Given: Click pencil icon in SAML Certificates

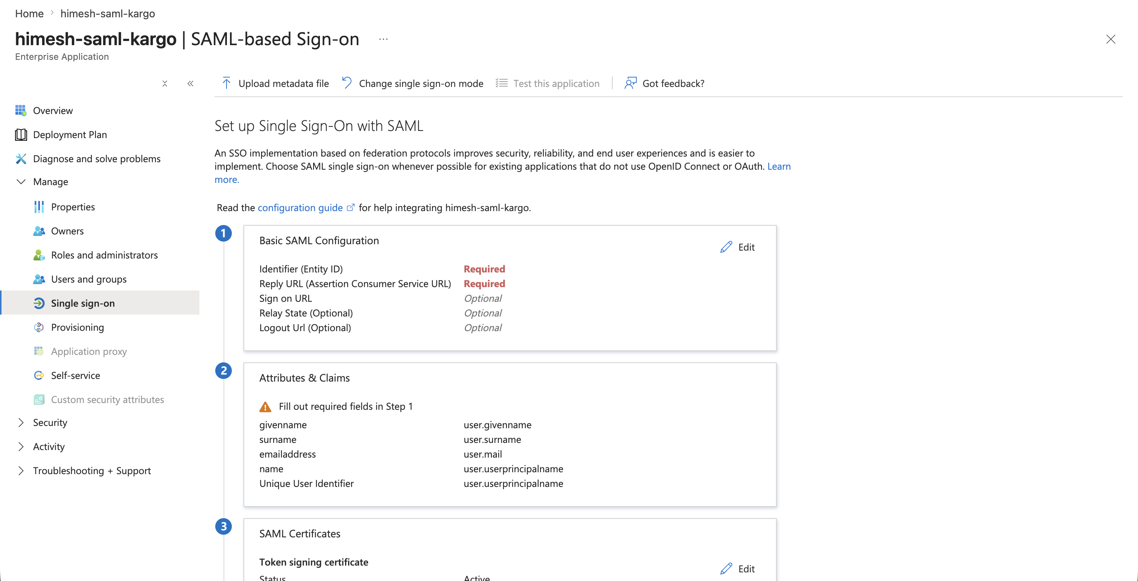Looking at the screenshot, I should [x=726, y=569].
